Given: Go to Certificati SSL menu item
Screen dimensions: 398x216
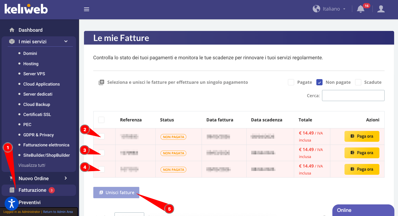Looking at the screenshot, I should coord(37,114).
